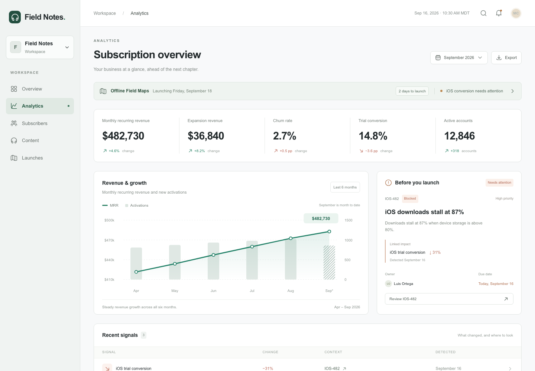Viewport: 535px width, 371px height.
Task: Click the Export button
Action: coord(506,58)
